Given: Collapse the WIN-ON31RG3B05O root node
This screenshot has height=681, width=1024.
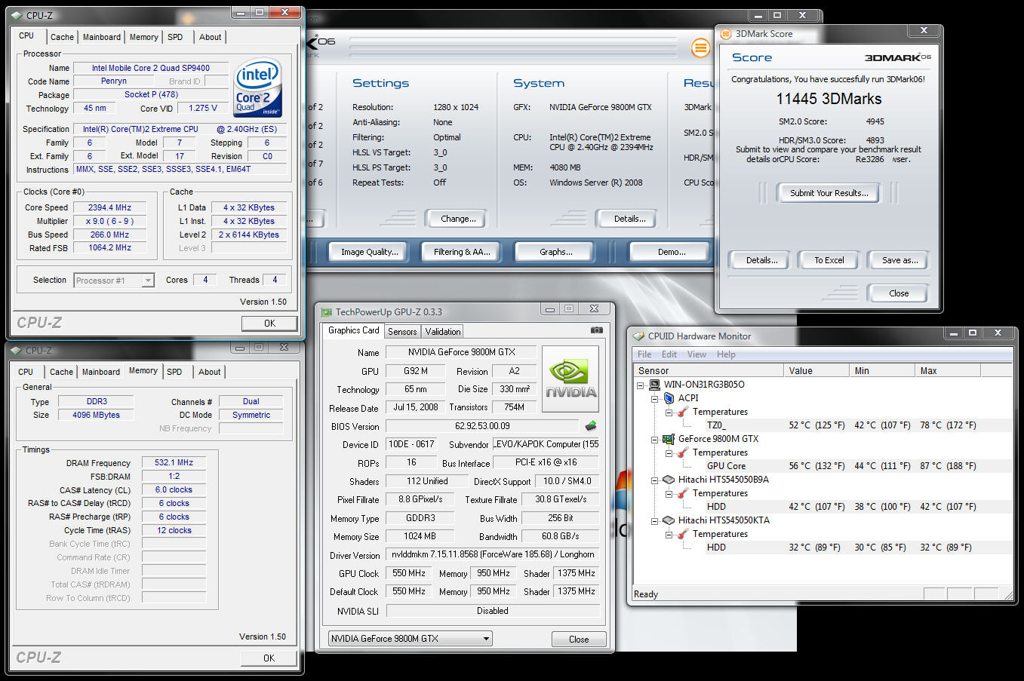Looking at the screenshot, I should pos(641,385).
